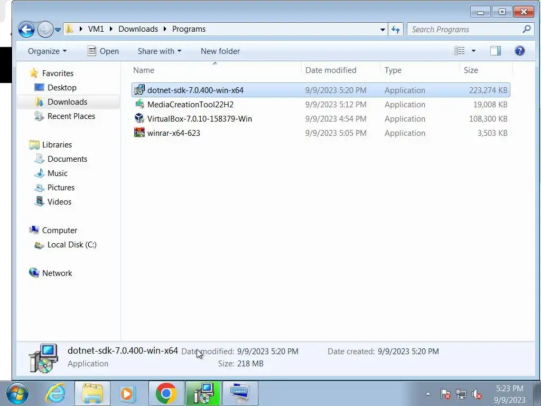
Task: Open the Documents library
Action: 67,159
